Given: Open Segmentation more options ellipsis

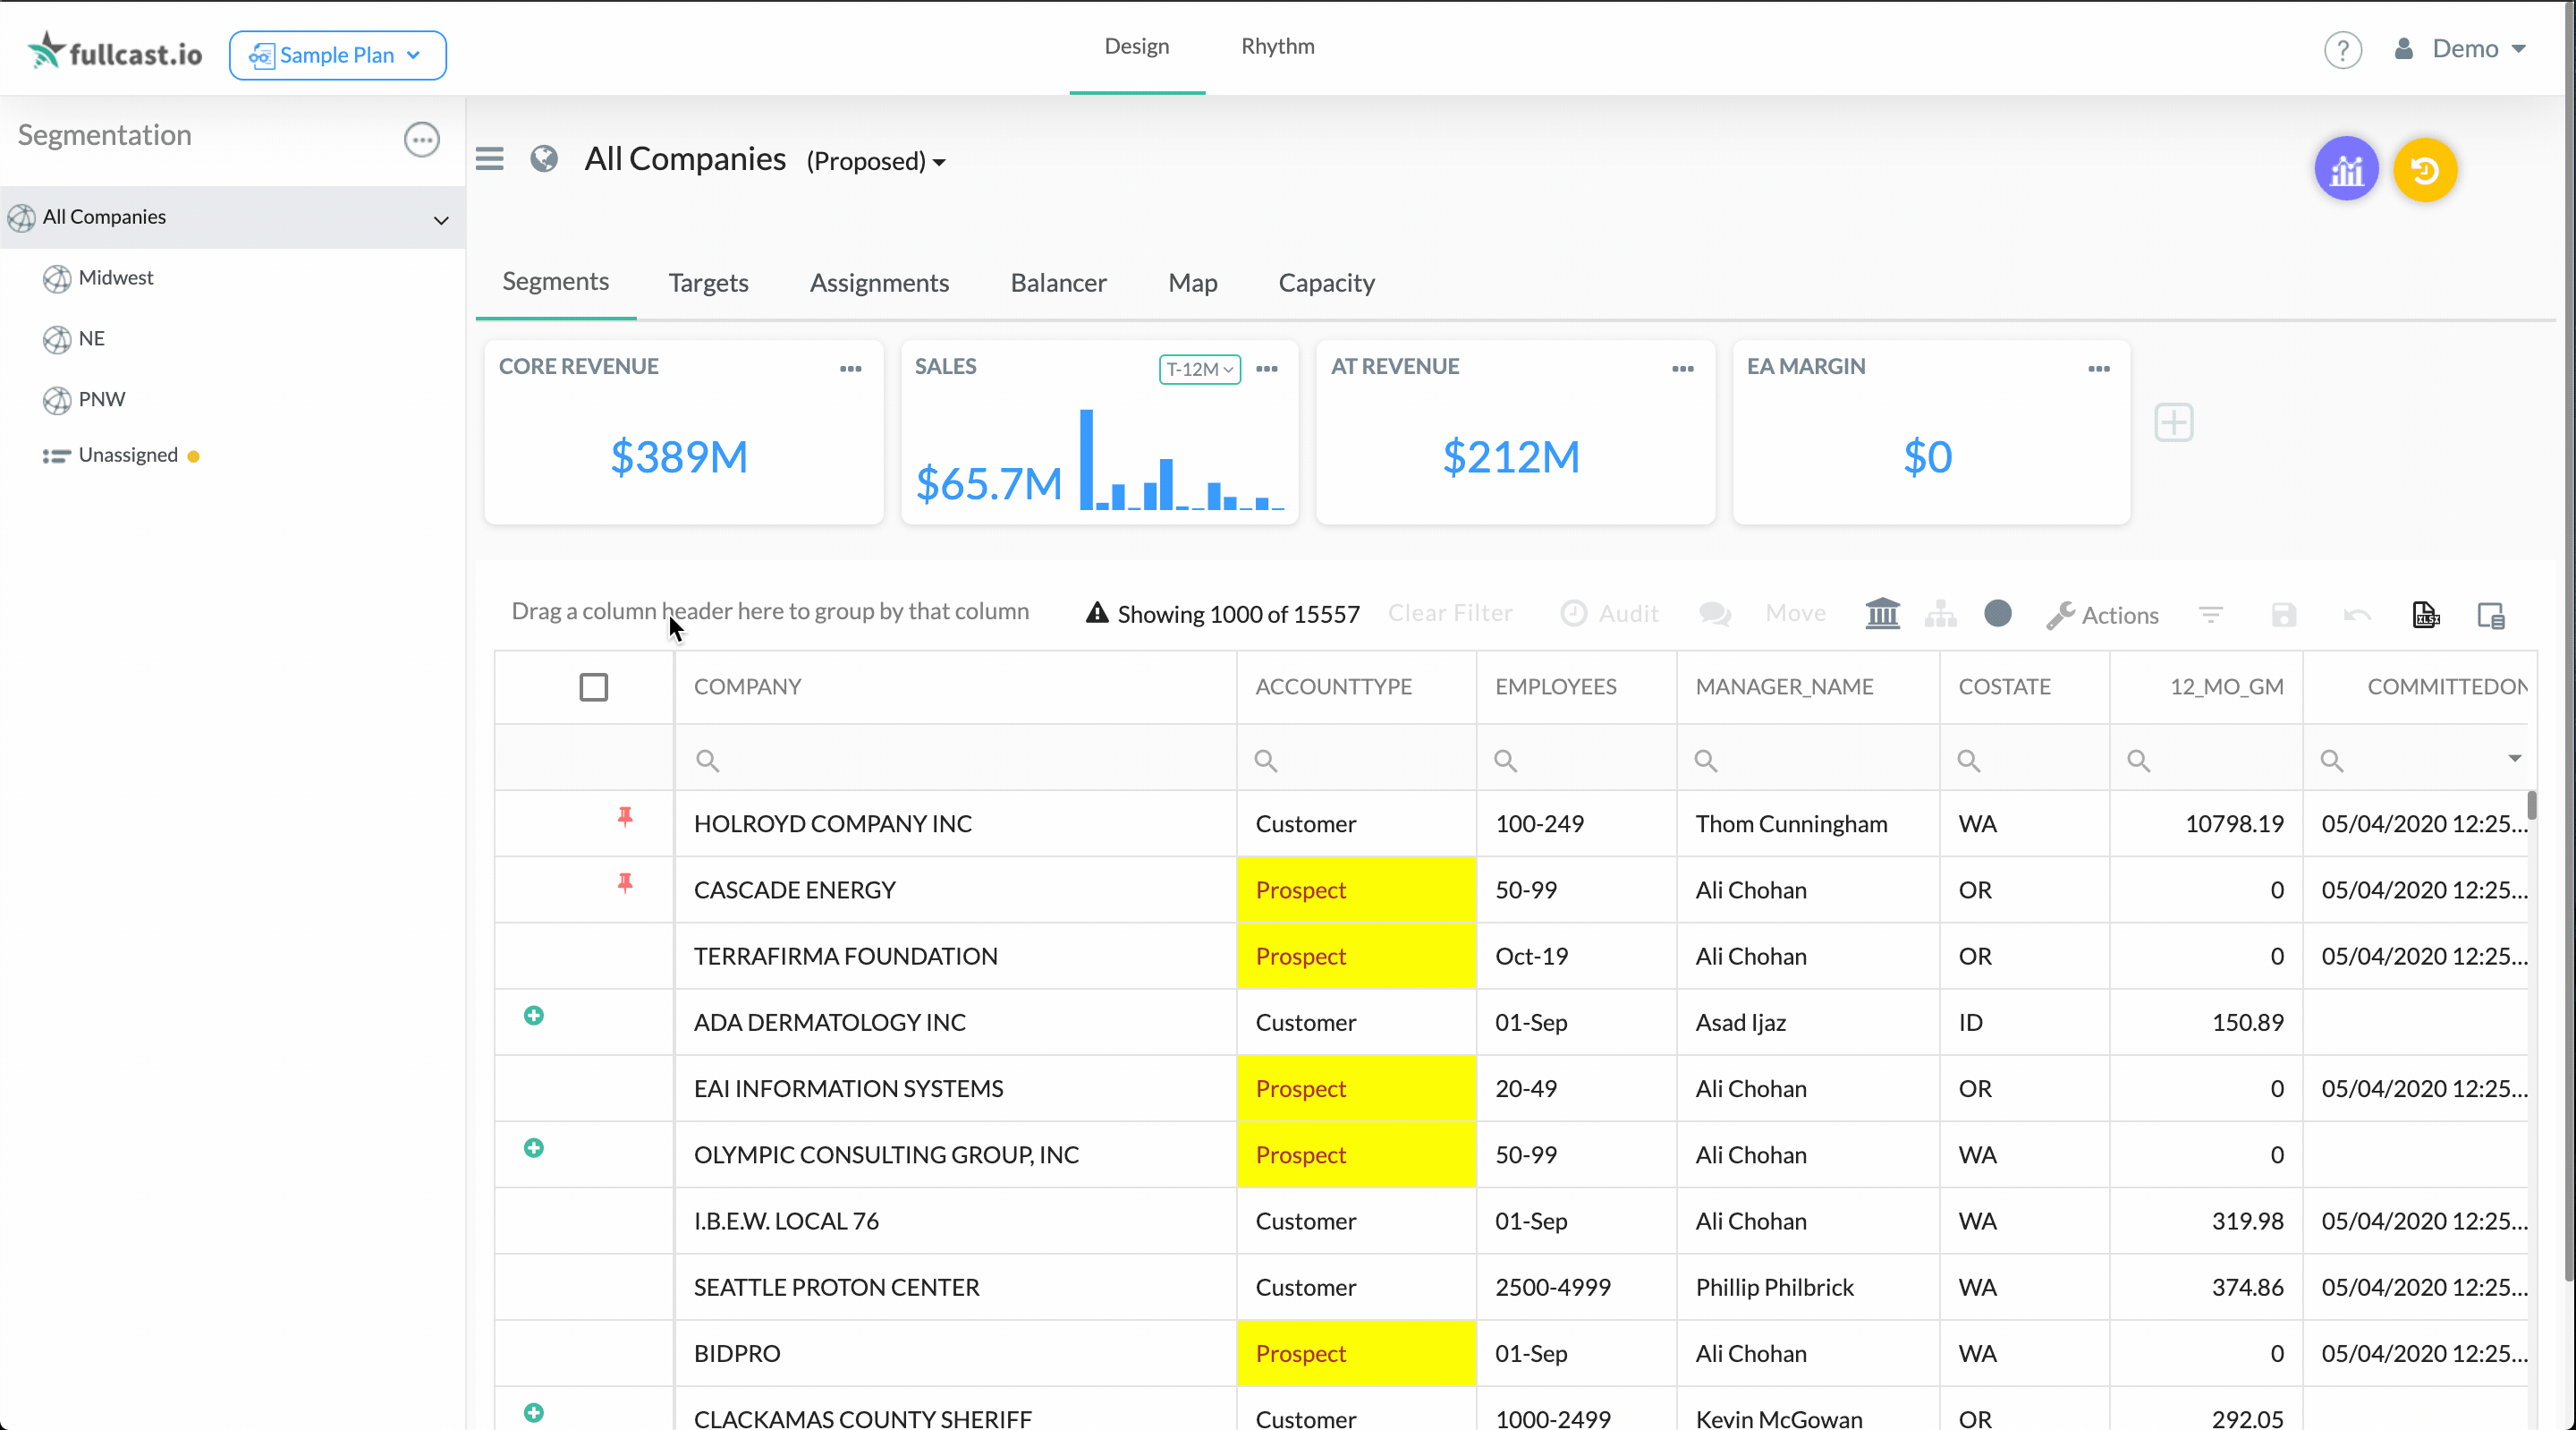Looking at the screenshot, I should 421,139.
